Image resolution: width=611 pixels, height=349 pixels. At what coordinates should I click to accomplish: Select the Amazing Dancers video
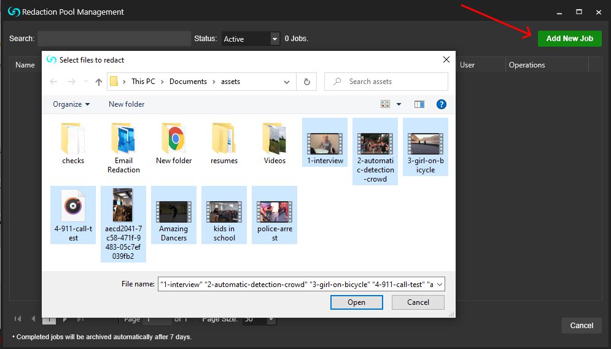click(x=173, y=215)
